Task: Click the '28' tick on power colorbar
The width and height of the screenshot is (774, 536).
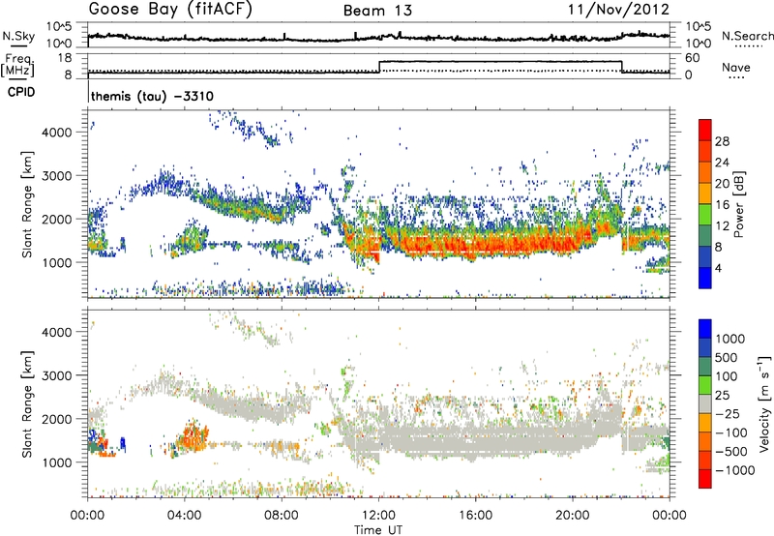Action: pyautogui.click(x=722, y=141)
